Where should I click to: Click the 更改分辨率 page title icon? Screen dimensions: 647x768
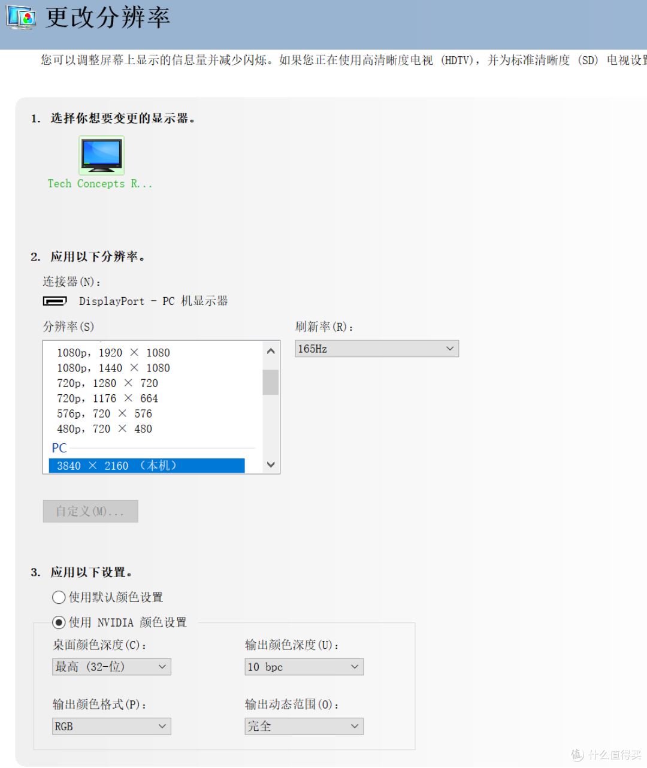[x=20, y=18]
